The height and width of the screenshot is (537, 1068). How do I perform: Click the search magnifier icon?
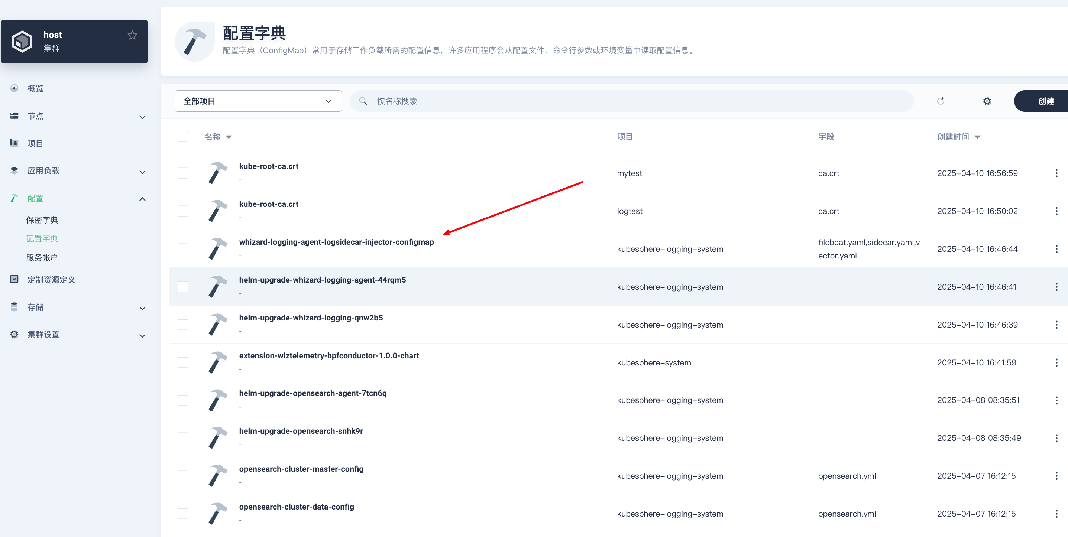pyautogui.click(x=363, y=101)
